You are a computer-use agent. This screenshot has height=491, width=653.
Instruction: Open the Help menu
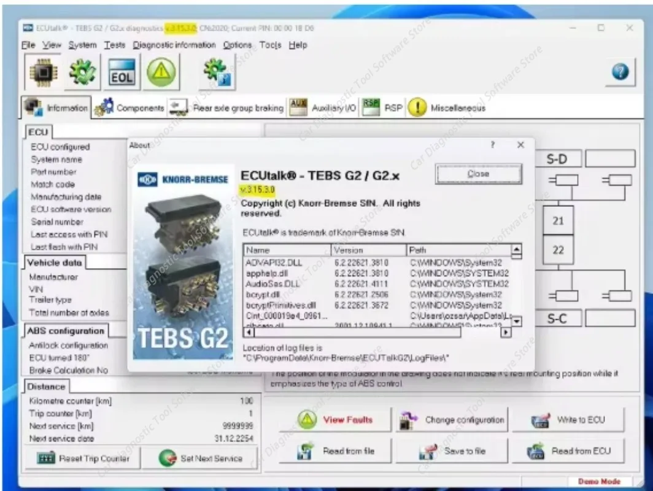(x=298, y=45)
